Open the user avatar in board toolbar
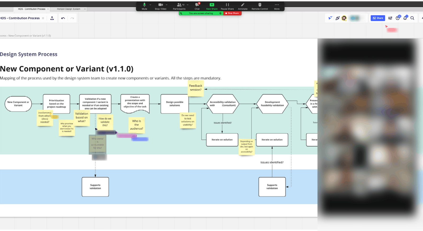The image size is (423, 231). click(x=344, y=18)
